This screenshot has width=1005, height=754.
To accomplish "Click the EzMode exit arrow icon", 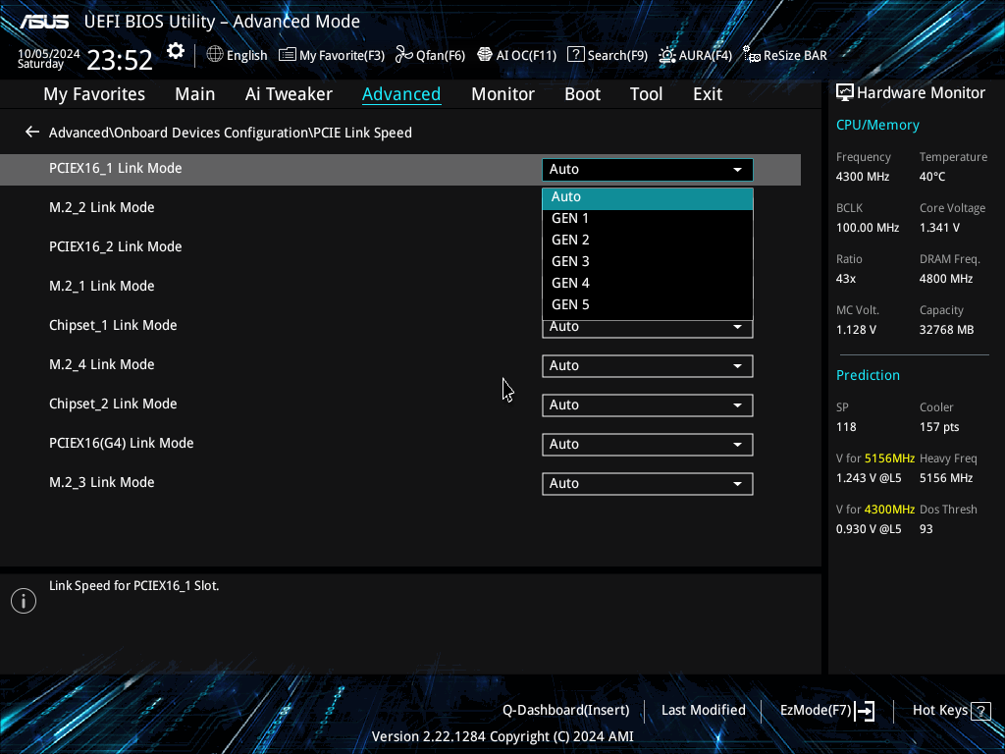I will point(865,711).
